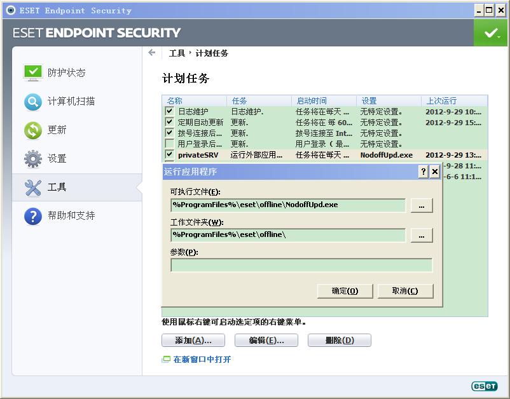Click the empty 参数 parameters field
The image size is (510, 399).
tap(301, 265)
